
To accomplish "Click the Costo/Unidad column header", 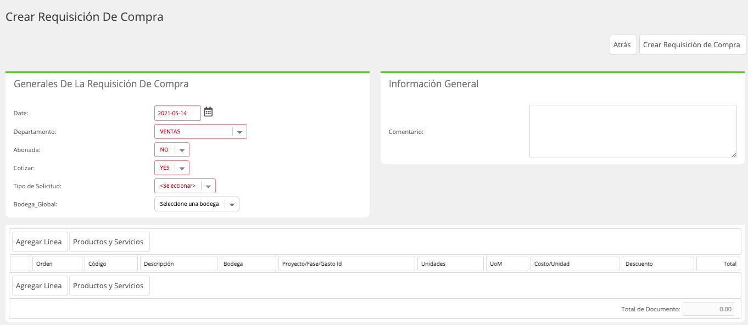I will [575, 264].
